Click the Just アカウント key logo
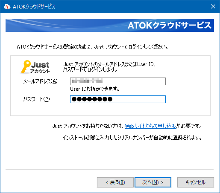Viewport: 220px width, 193px height. point(35,67)
